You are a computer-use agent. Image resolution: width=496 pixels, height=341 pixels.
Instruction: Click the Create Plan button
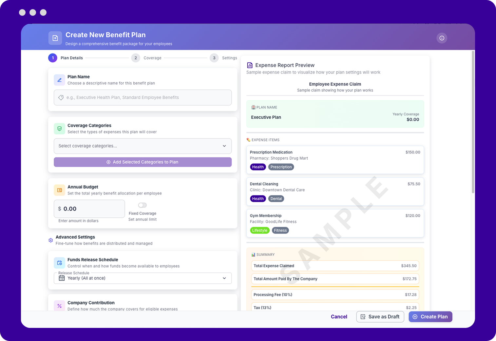(430, 317)
